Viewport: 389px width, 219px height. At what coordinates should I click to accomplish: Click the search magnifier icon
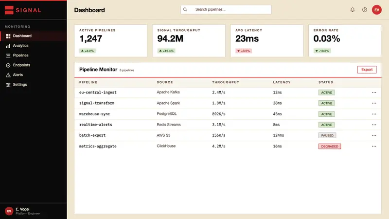tap(185, 9)
